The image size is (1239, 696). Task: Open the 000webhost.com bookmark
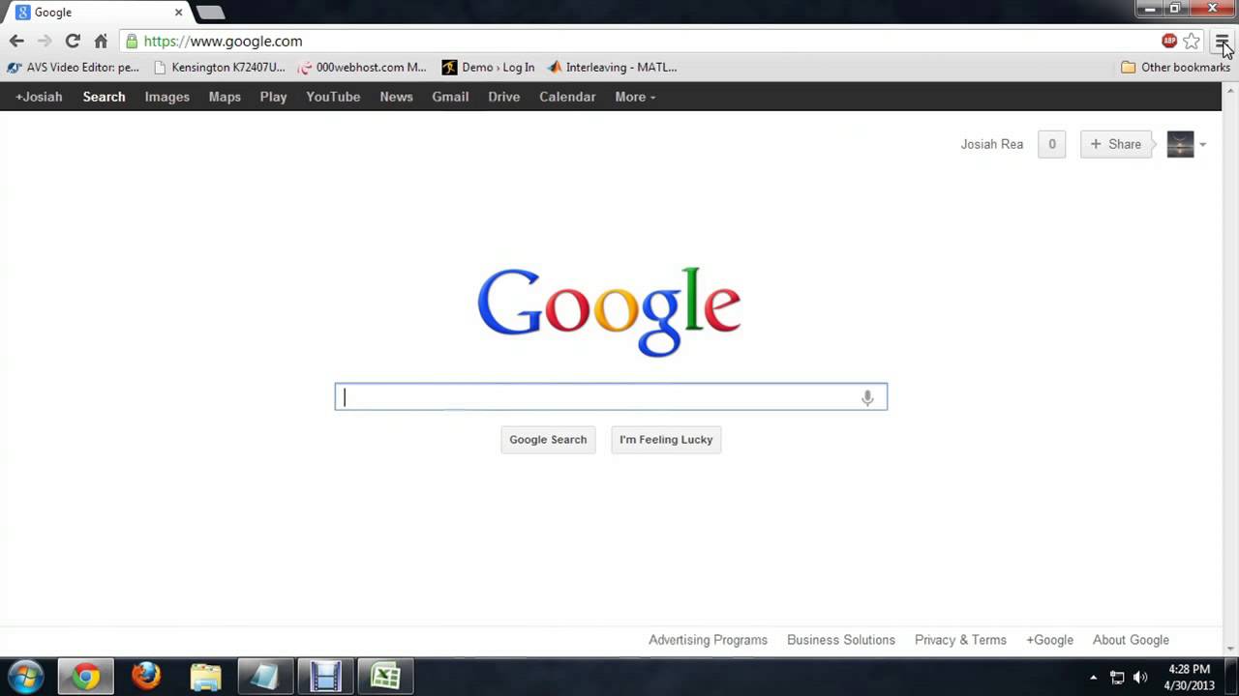[362, 67]
